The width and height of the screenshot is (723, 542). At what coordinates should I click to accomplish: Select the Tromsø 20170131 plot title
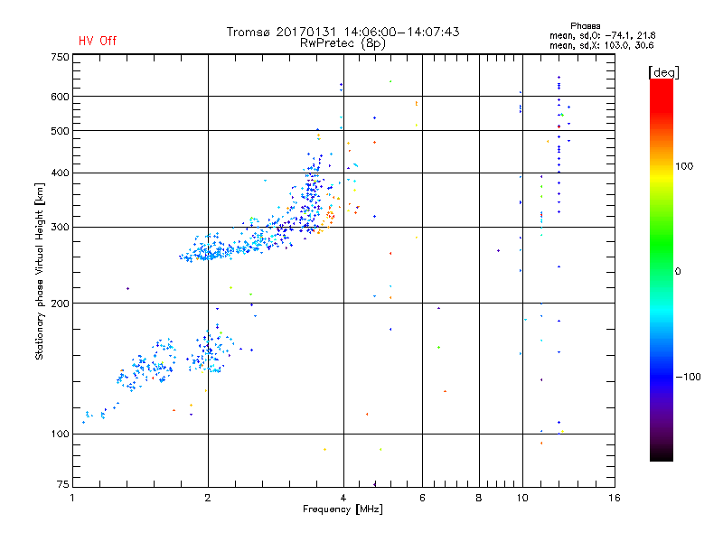tap(343, 32)
